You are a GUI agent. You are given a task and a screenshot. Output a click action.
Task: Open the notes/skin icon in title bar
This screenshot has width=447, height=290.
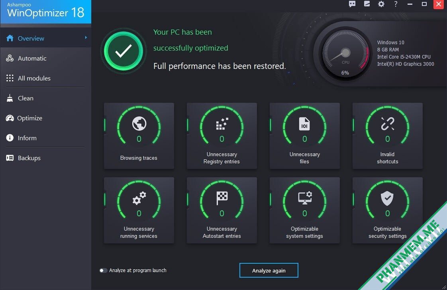(367, 4)
